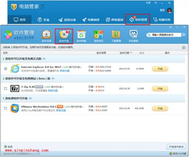Image resolution: width=189 pixels, height=157 pixels.
Task: Click the QQ penguin avatar in 电脑管家
Action: click(169, 10)
